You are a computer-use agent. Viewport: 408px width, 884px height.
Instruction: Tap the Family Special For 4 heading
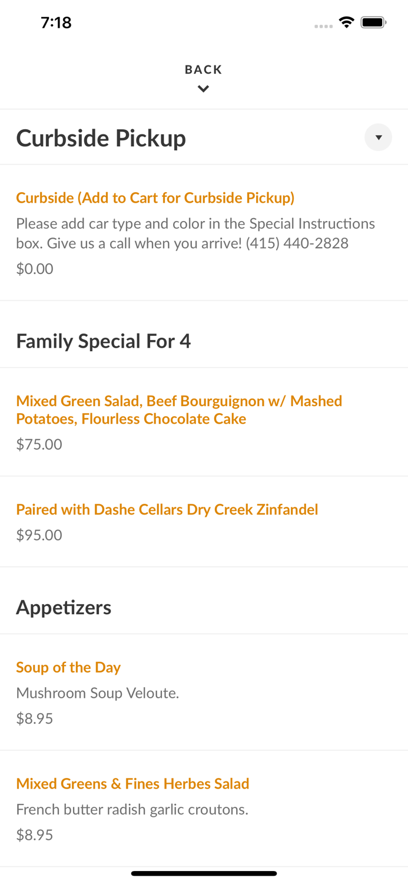click(x=103, y=341)
